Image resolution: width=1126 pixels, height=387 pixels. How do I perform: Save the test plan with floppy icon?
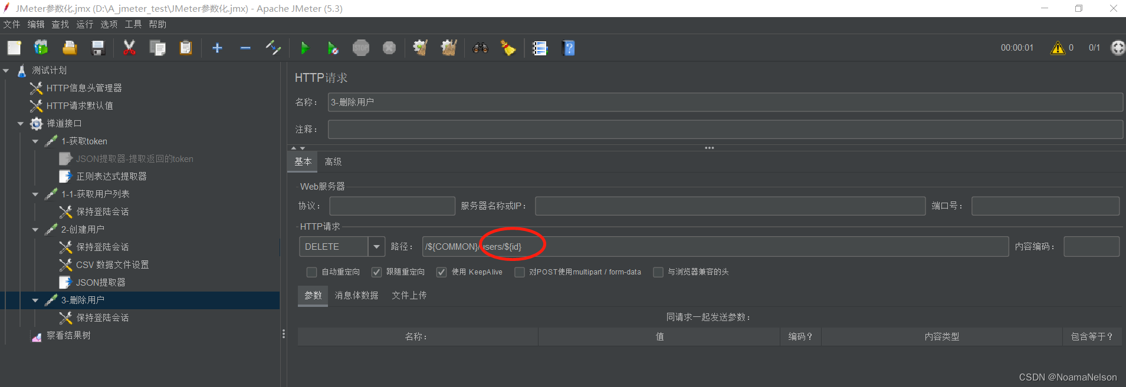click(98, 48)
